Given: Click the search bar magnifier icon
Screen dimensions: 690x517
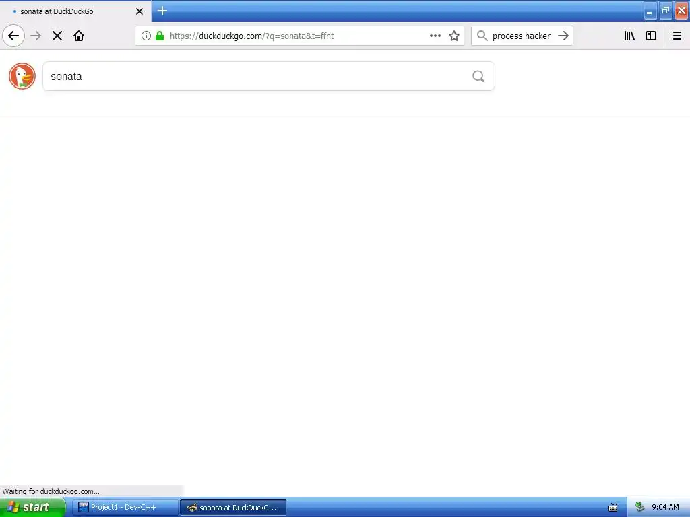Looking at the screenshot, I should coord(482,36).
